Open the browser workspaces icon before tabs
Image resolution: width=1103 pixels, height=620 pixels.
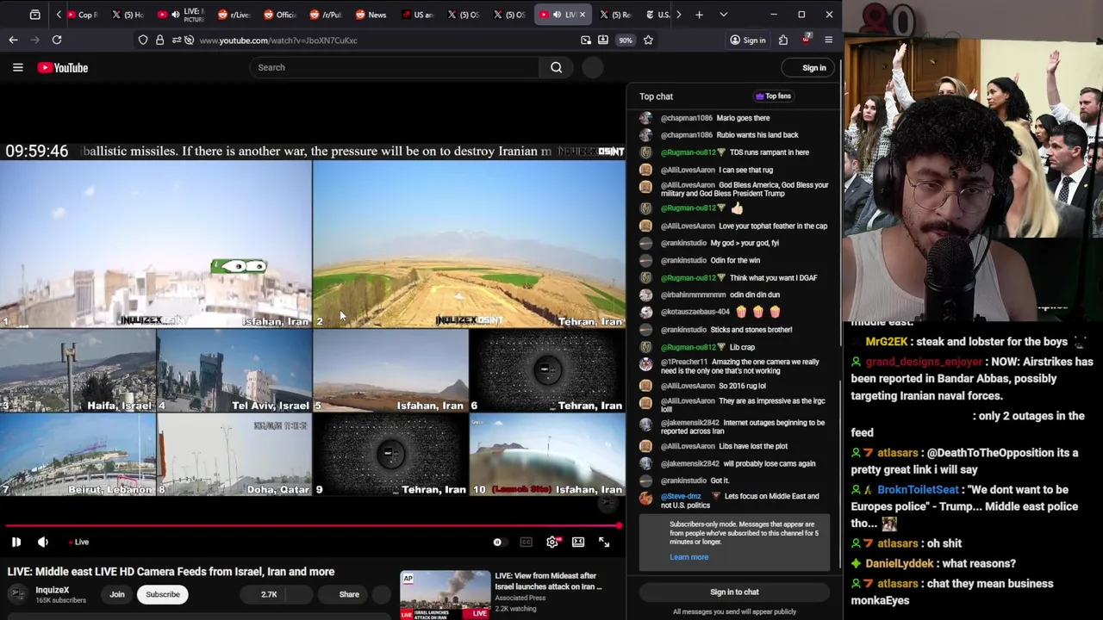pos(34,15)
